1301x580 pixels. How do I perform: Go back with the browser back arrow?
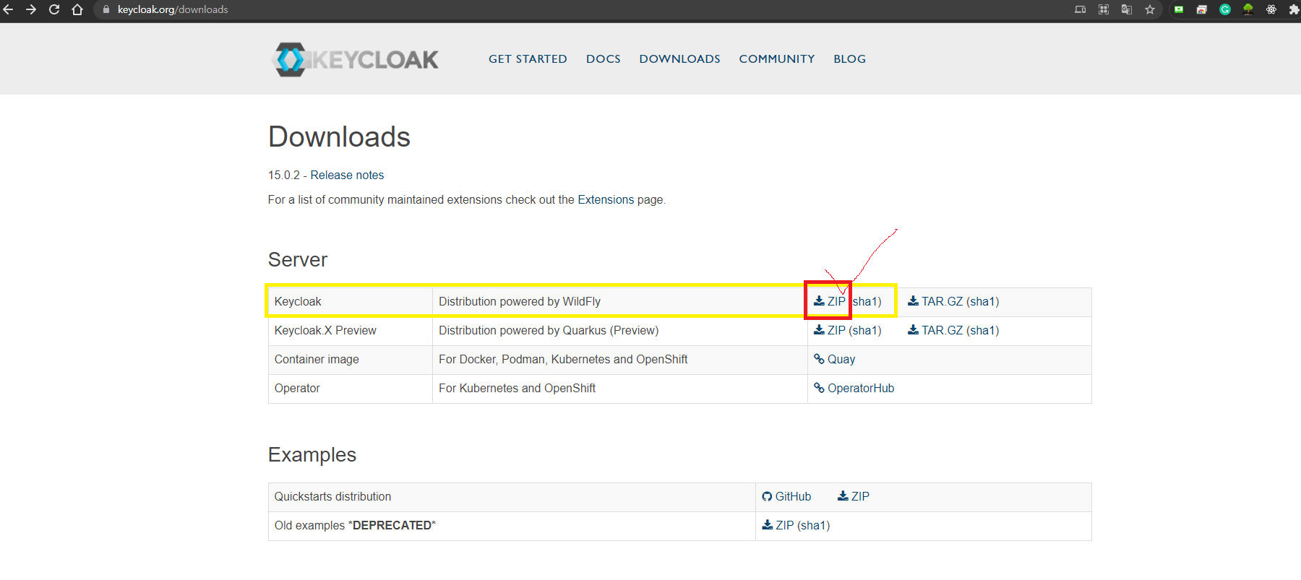[8, 9]
